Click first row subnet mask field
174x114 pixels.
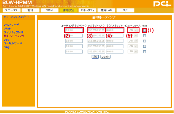click(x=96, y=30)
